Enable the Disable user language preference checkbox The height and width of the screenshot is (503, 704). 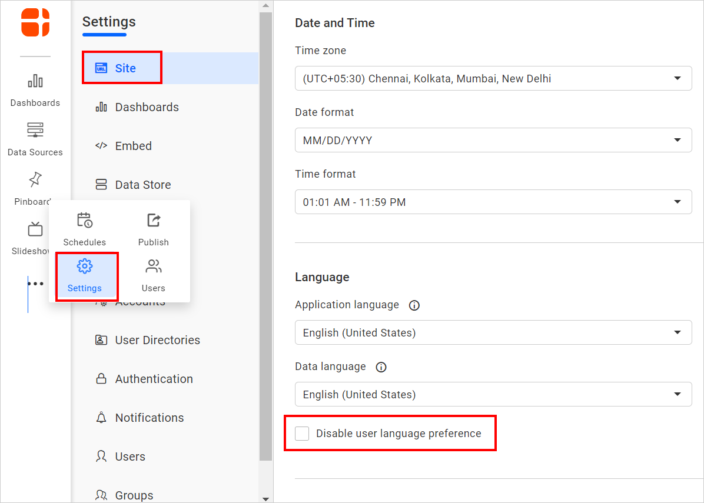(302, 433)
